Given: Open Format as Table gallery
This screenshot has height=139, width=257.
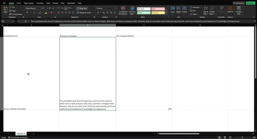Looking at the screenshot, I should (x=132, y=11).
